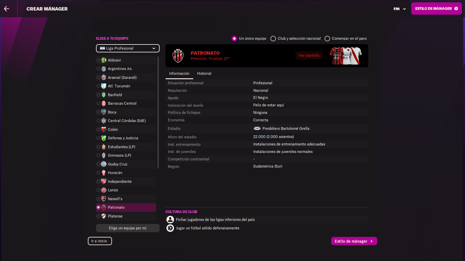The width and height of the screenshot is (465, 261).
Task: Click the Lanús club crest
Action: [x=103, y=190]
